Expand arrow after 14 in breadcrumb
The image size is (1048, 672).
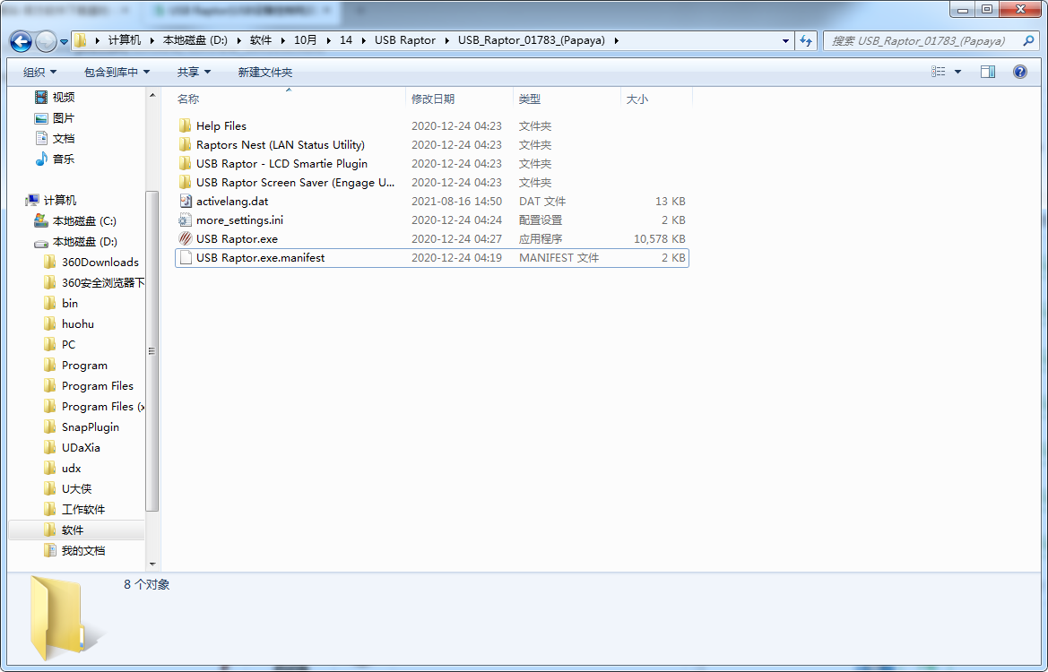click(x=364, y=40)
